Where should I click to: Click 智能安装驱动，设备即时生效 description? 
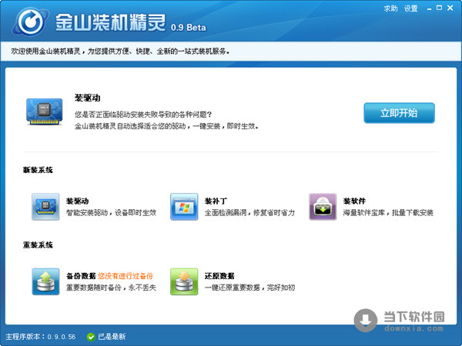(x=111, y=213)
